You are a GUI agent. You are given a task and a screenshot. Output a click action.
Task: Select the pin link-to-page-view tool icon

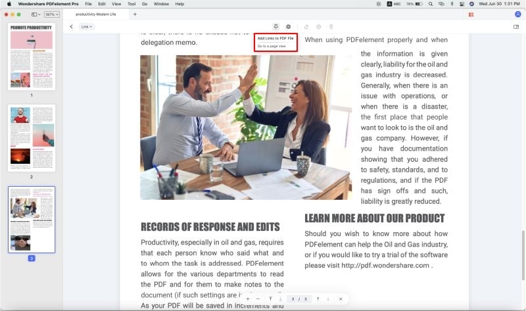click(275, 26)
